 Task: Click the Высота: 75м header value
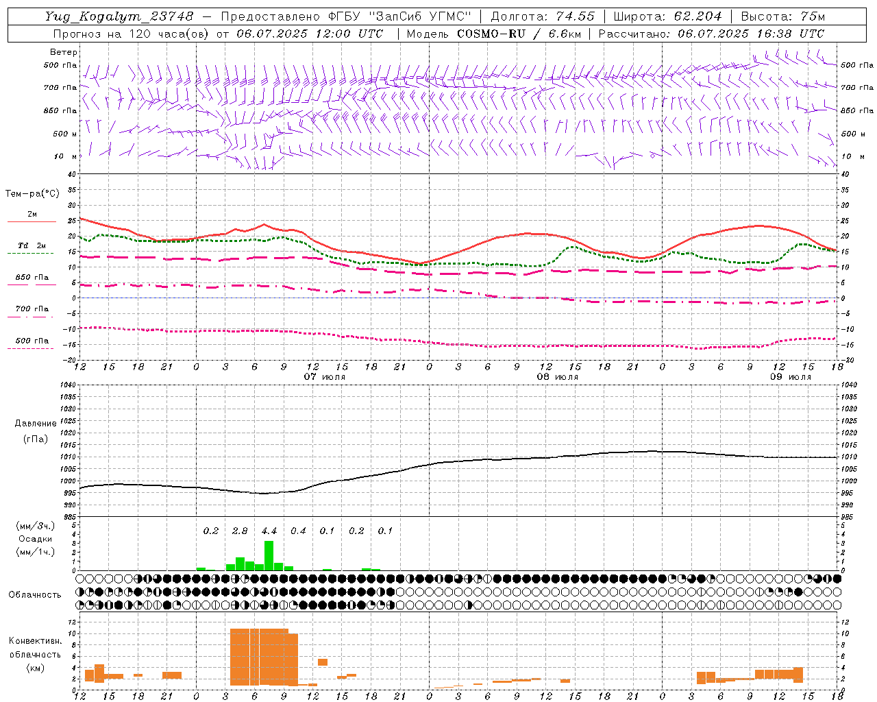782,16
